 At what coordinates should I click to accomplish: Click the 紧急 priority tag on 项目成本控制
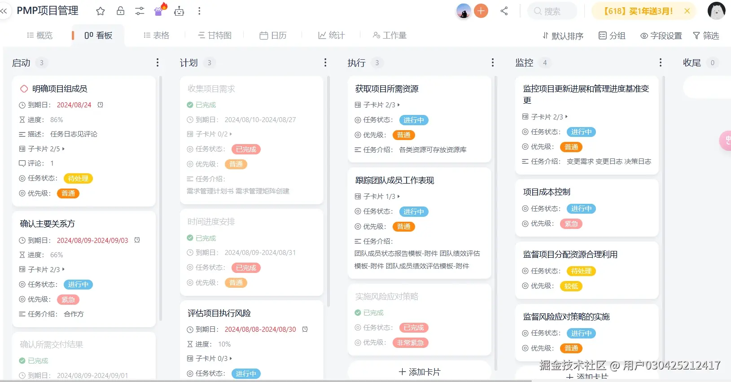[x=571, y=224]
